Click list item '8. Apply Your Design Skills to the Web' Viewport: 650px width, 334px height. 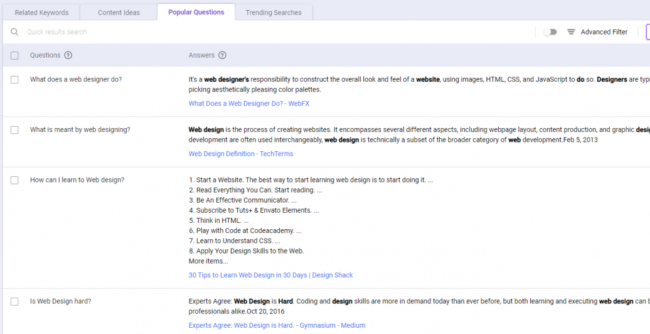246,251
